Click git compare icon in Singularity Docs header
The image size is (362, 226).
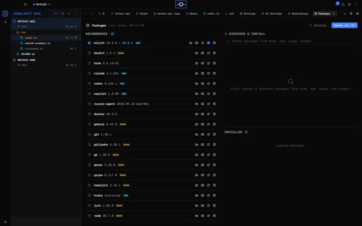coord(62,14)
